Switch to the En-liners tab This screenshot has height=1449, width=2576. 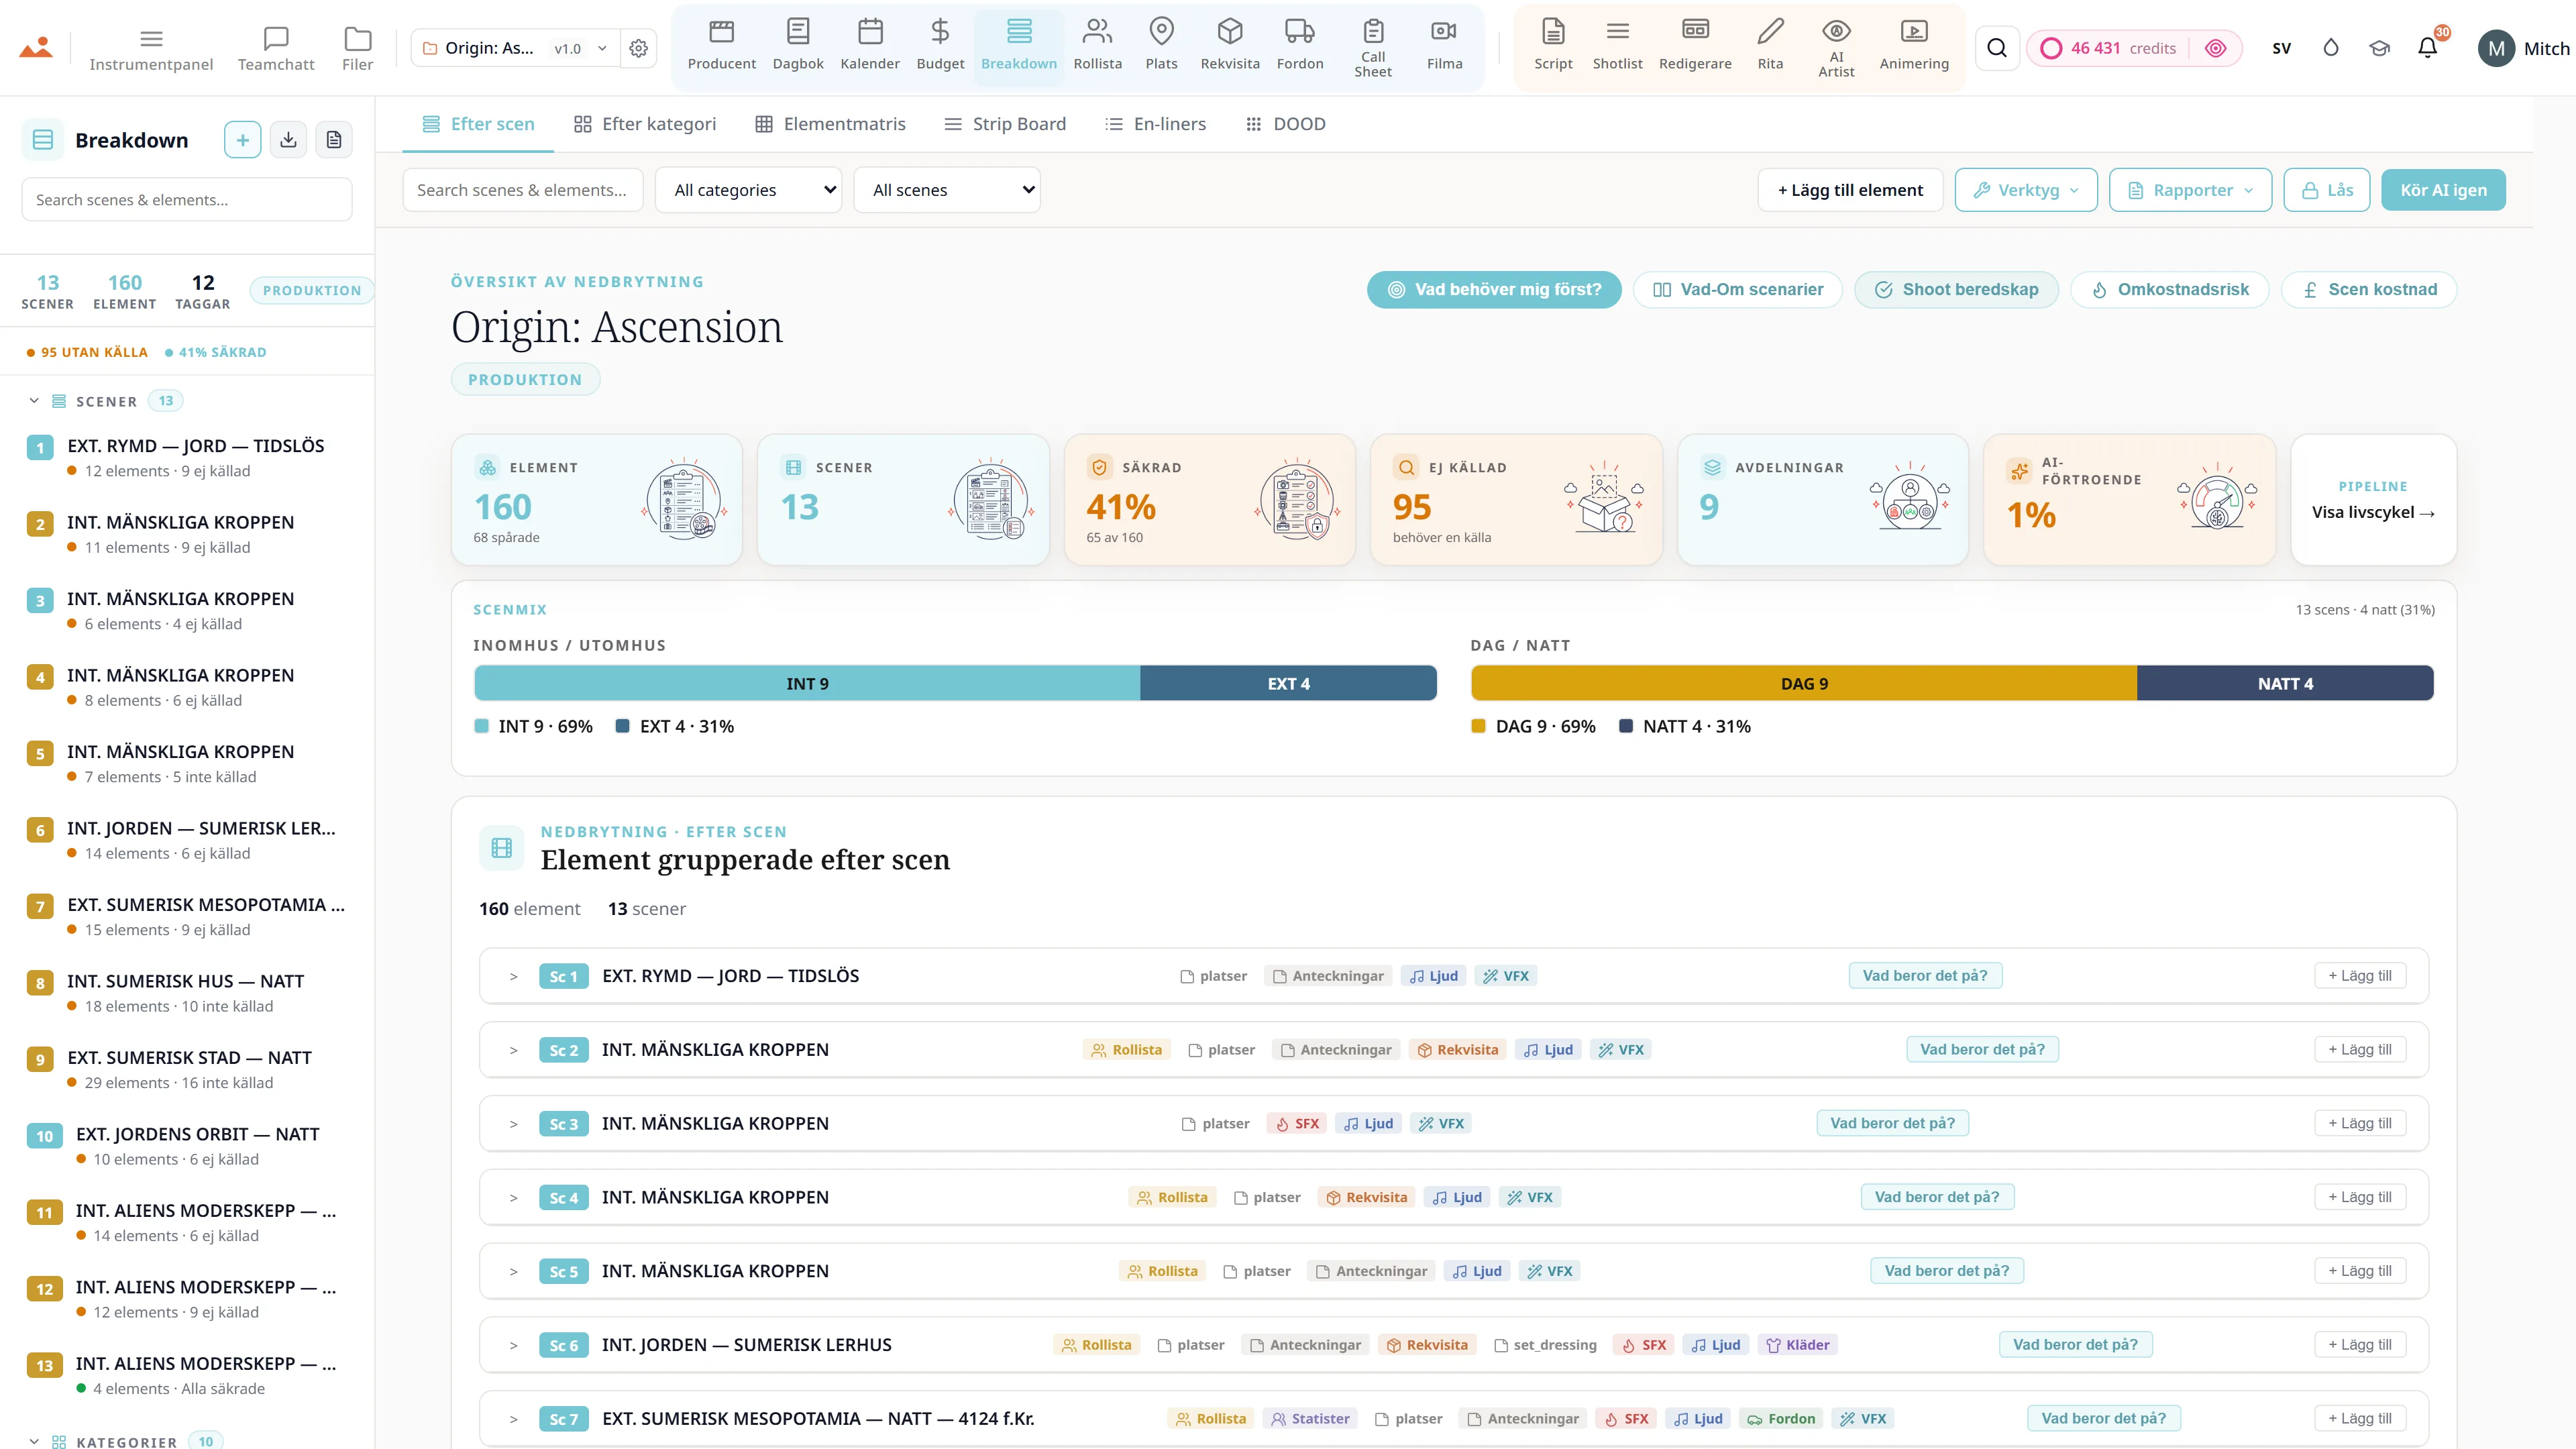click(x=1155, y=124)
